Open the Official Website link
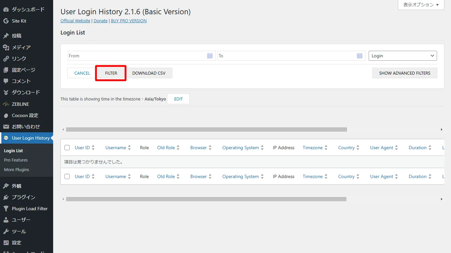Image resolution: width=451 pixels, height=253 pixels. 75,21
